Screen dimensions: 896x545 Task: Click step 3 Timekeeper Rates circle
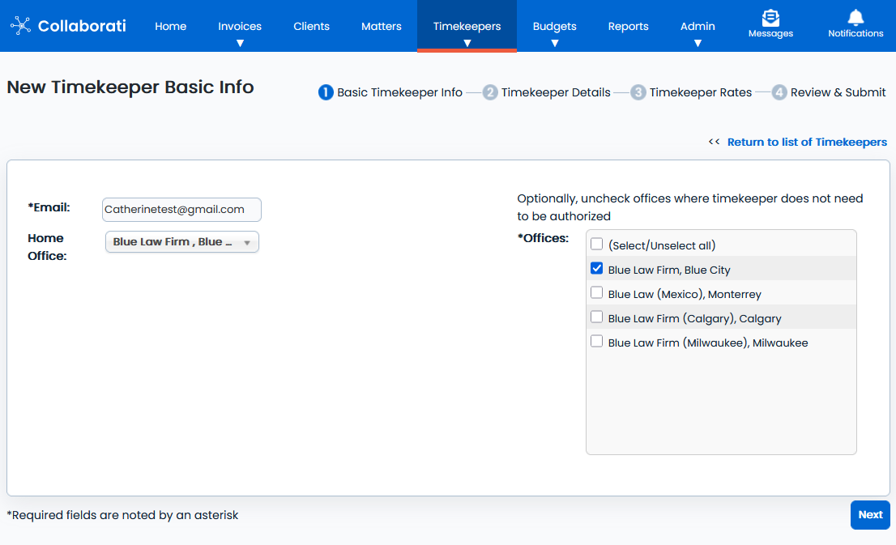pos(638,92)
